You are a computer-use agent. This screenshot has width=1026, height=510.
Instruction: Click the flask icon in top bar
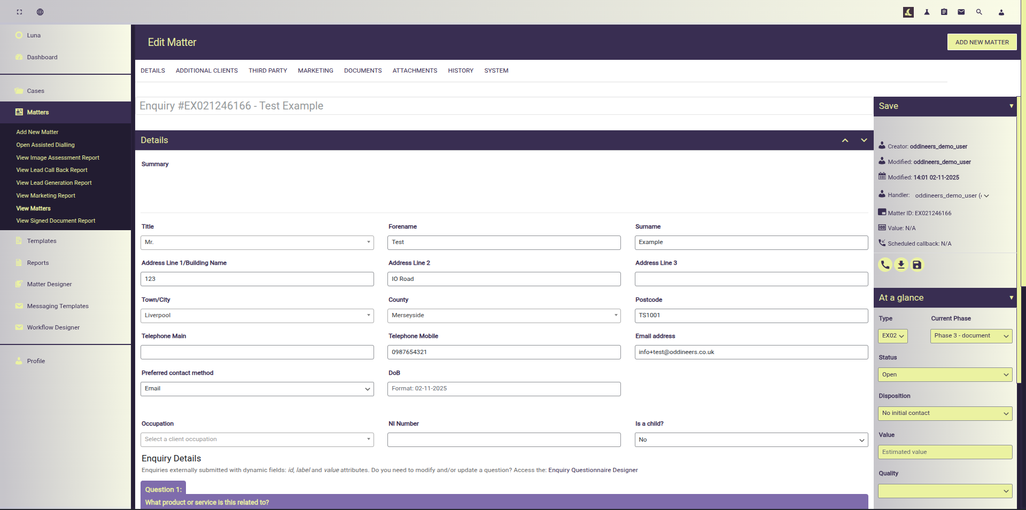click(927, 12)
